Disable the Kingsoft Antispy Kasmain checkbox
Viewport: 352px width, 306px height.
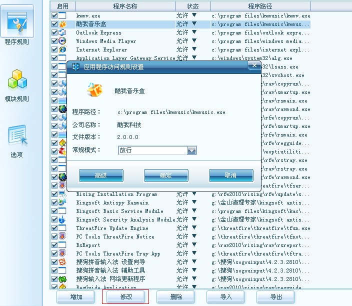(54, 202)
